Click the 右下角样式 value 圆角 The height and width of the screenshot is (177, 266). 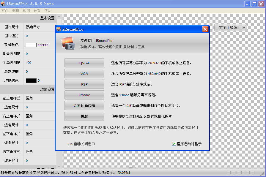click(29, 151)
